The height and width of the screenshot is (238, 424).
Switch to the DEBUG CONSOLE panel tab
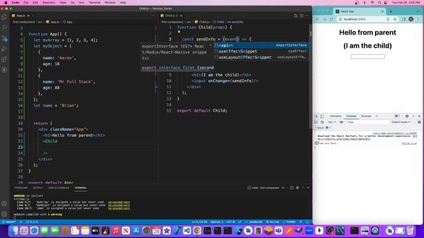(x=59, y=188)
